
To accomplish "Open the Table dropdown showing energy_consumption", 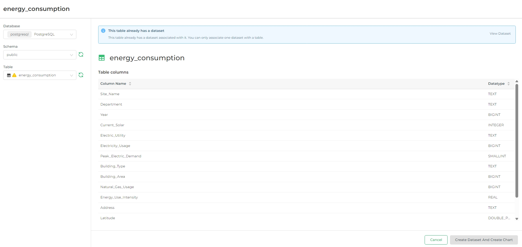I will 40,75.
